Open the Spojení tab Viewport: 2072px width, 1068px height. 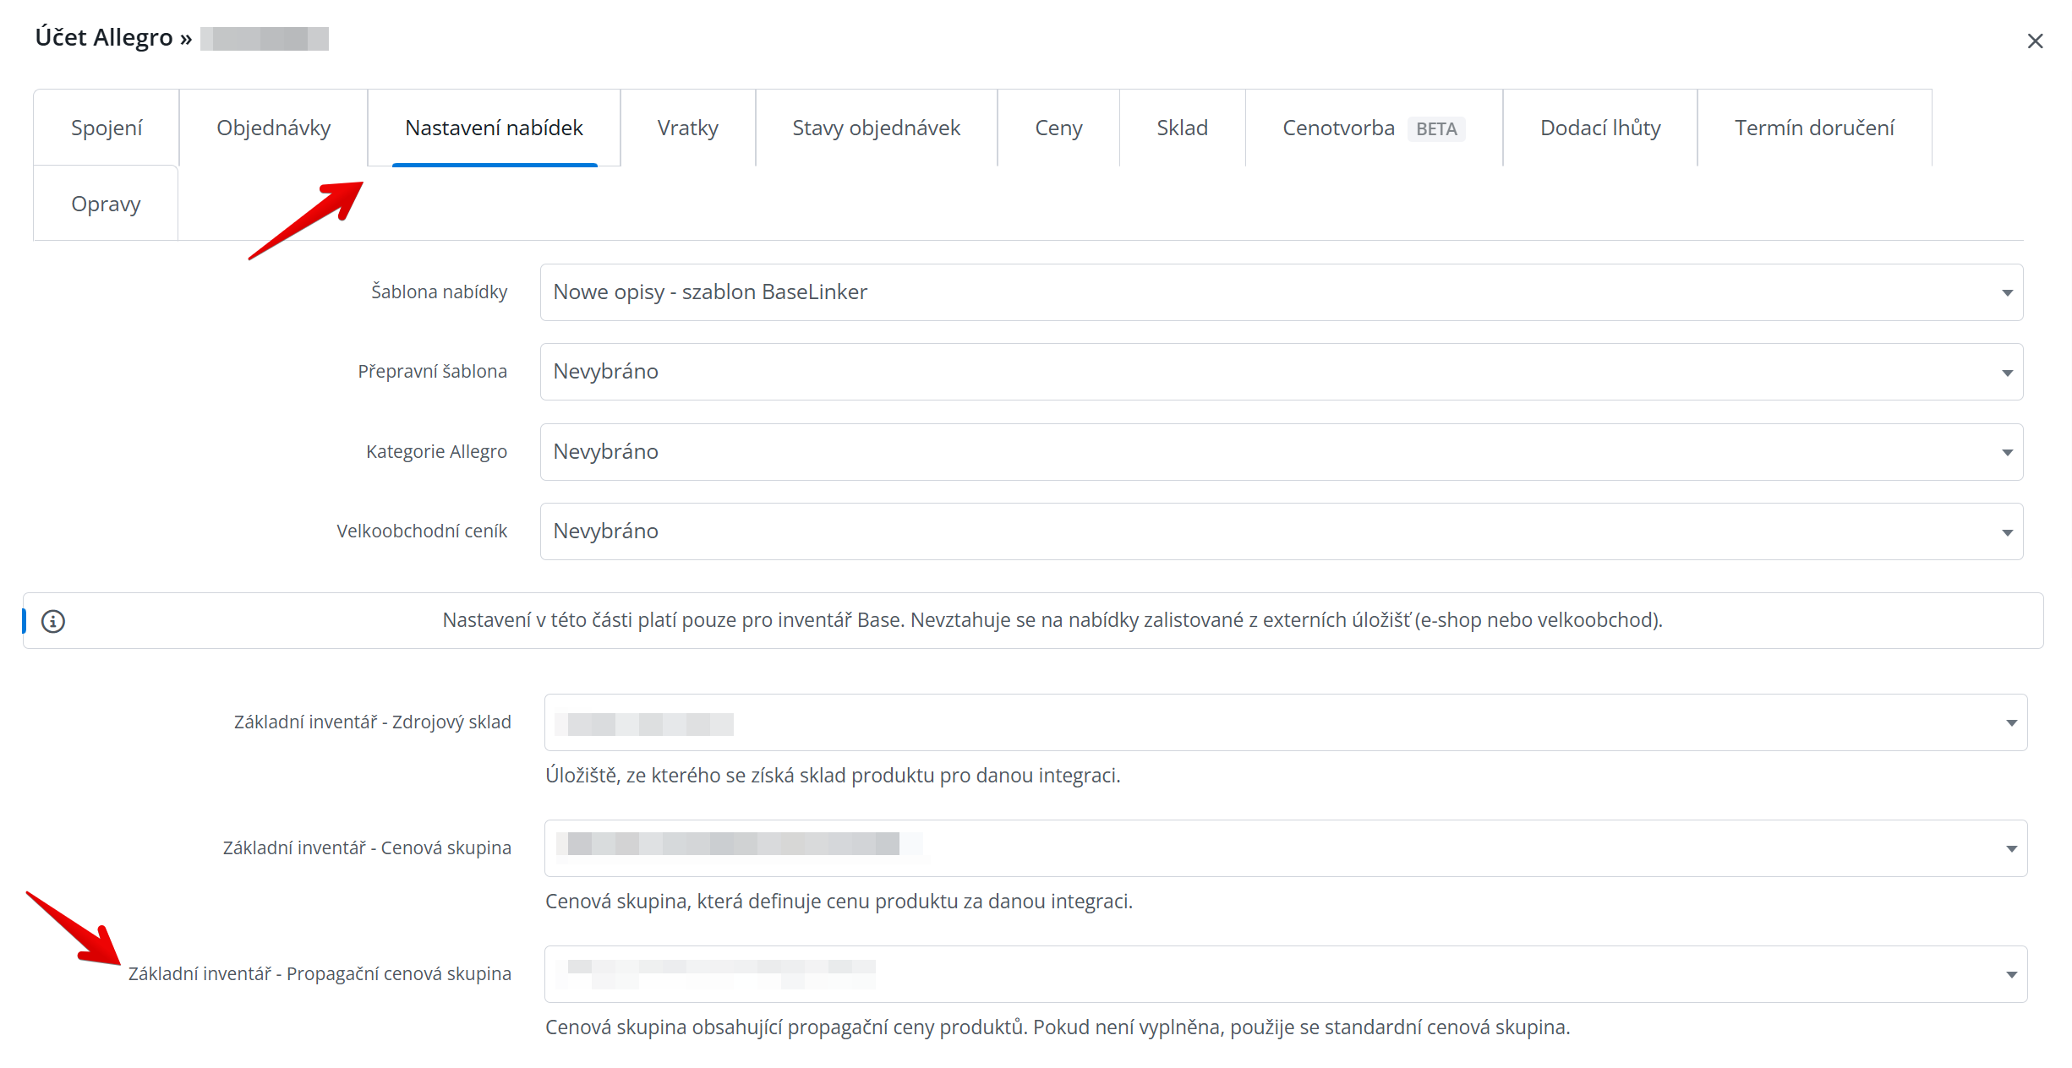pos(107,128)
